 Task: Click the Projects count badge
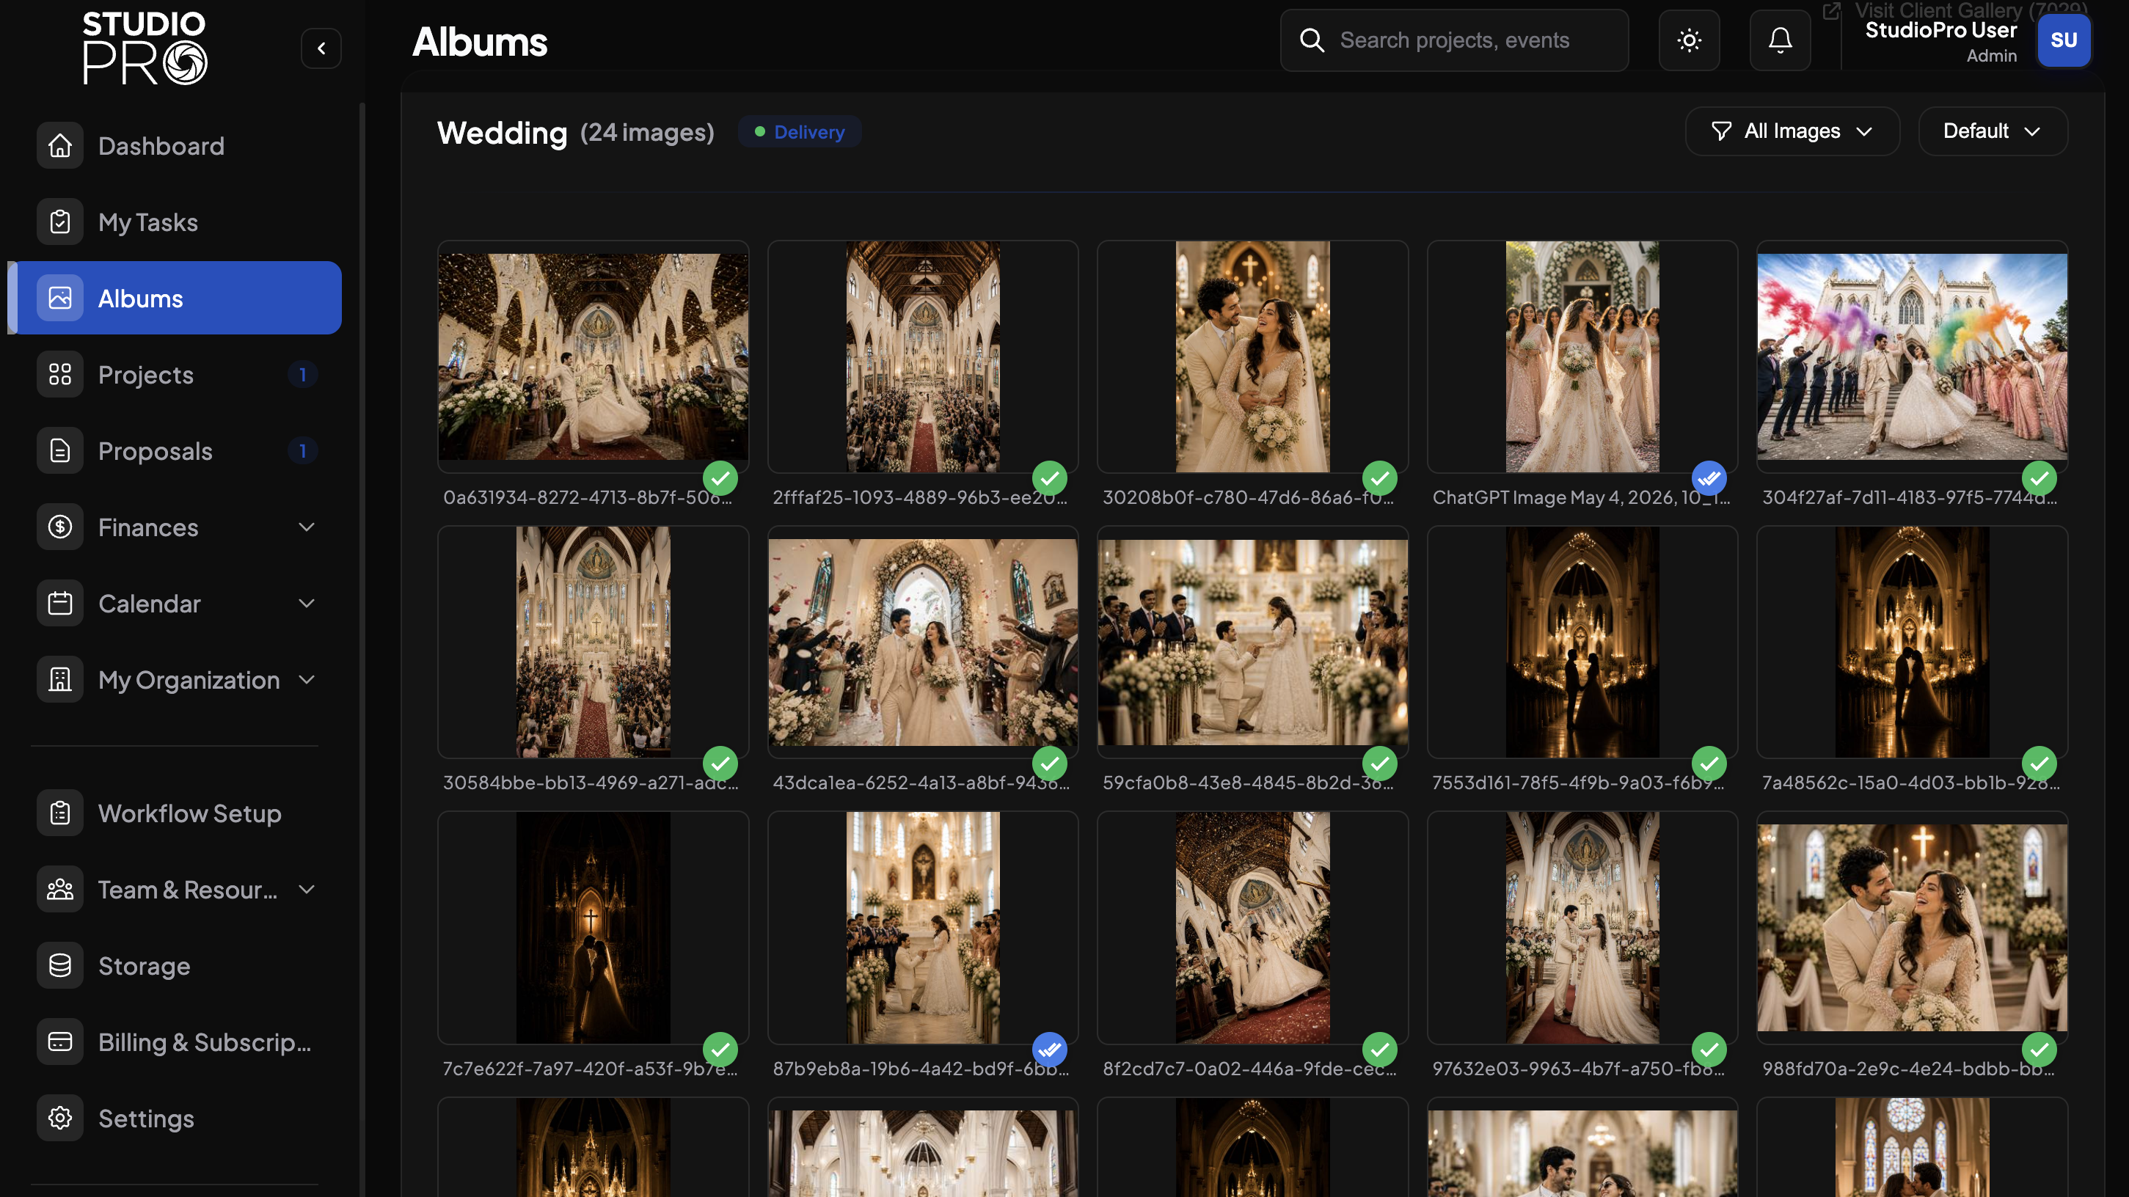[302, 375]
